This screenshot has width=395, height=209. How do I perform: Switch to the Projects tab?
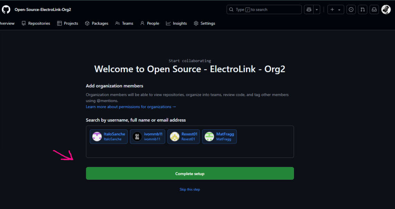click(68, 23)
